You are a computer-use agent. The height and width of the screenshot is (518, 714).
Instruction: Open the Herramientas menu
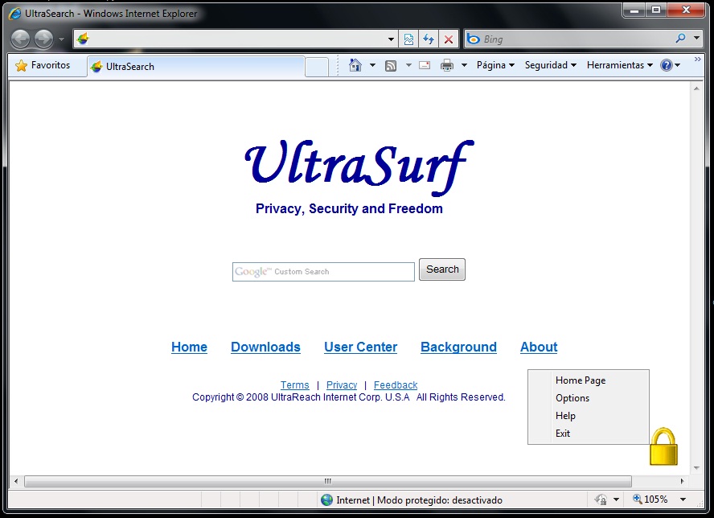click(619, 65)
